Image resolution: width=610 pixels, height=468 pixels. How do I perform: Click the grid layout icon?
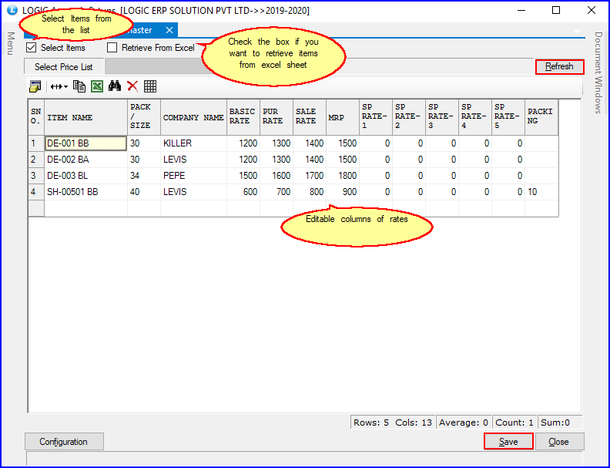150,86
